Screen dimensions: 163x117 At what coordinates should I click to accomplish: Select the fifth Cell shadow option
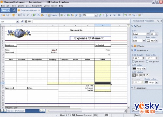pyautogui.click(x=147, y=75)
